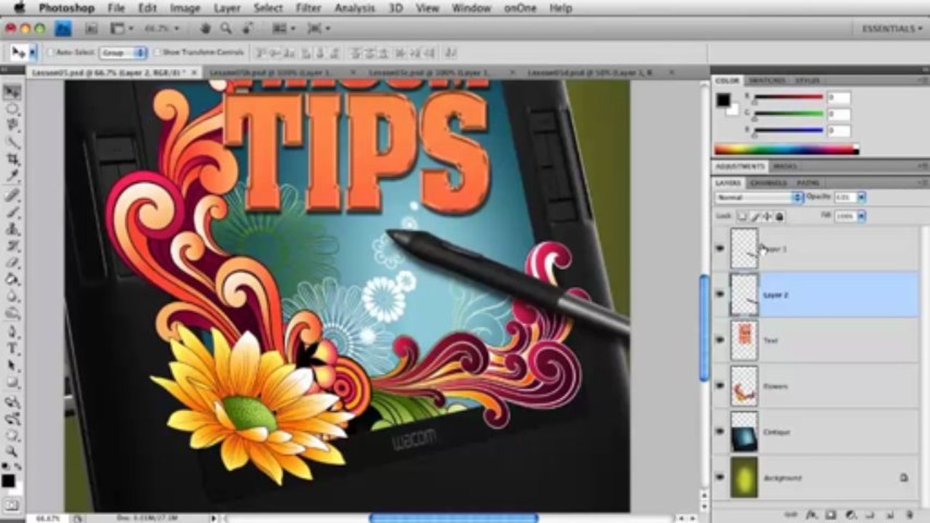Open the Analysis menu
Viewport: 930px width, 523px height.
coord(354,8)
